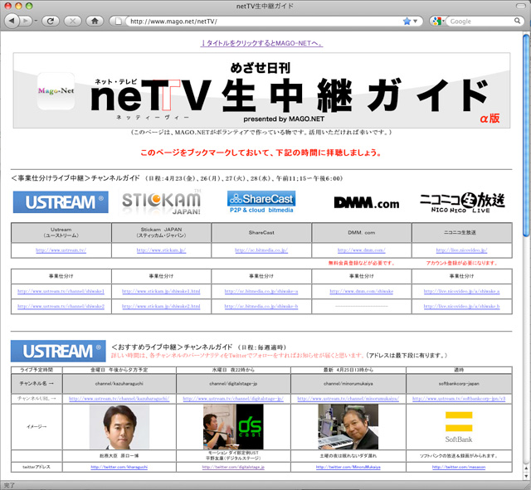The height and width of the screenshot is (490, 531).
Task: Open the http://www.dmm.com/ link
Action: coord(362,250)
